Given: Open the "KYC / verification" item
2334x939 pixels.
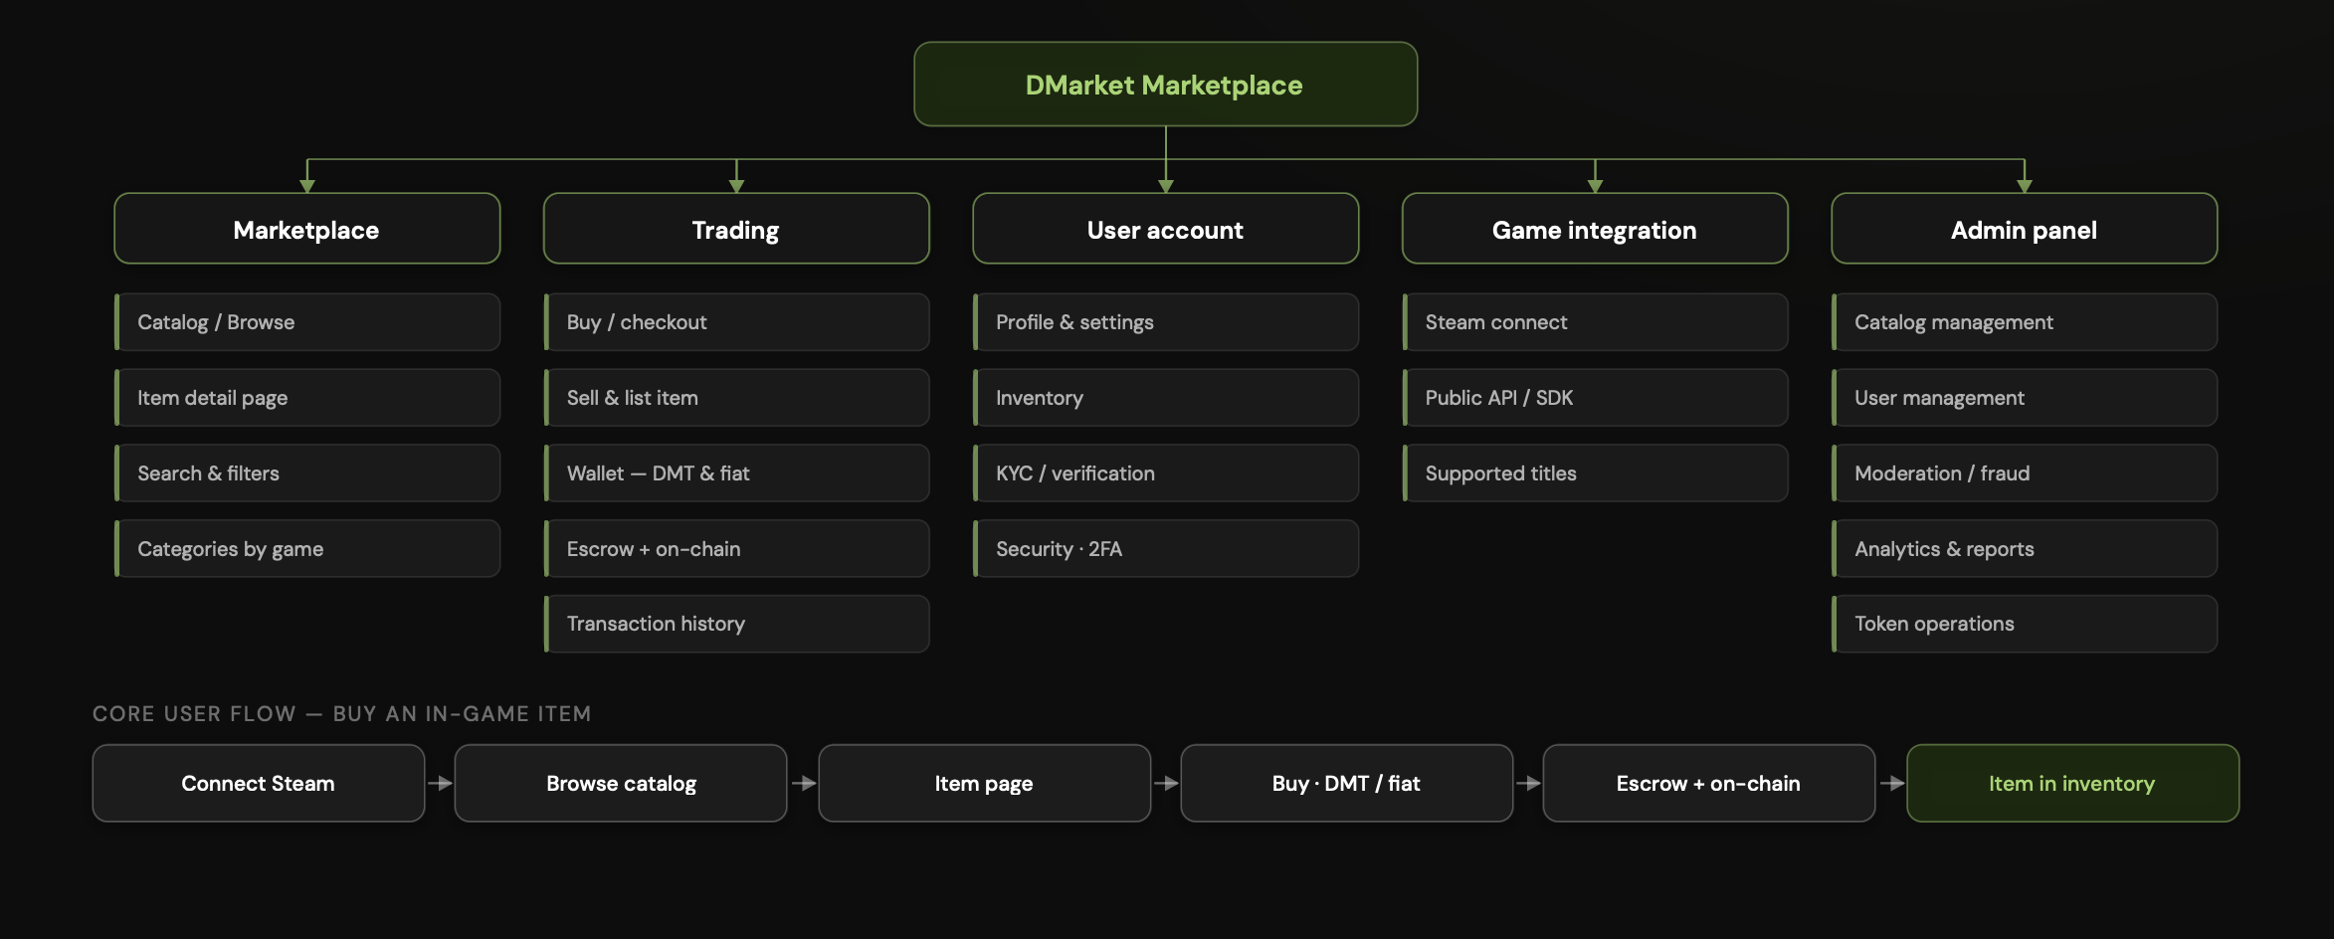Looking at the screenshot, I should click(x=1166, y=473).
